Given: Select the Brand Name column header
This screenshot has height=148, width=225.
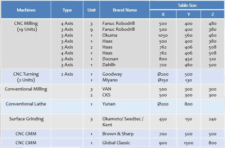Looking at the screenshot, I should click(x=125, y=10).
